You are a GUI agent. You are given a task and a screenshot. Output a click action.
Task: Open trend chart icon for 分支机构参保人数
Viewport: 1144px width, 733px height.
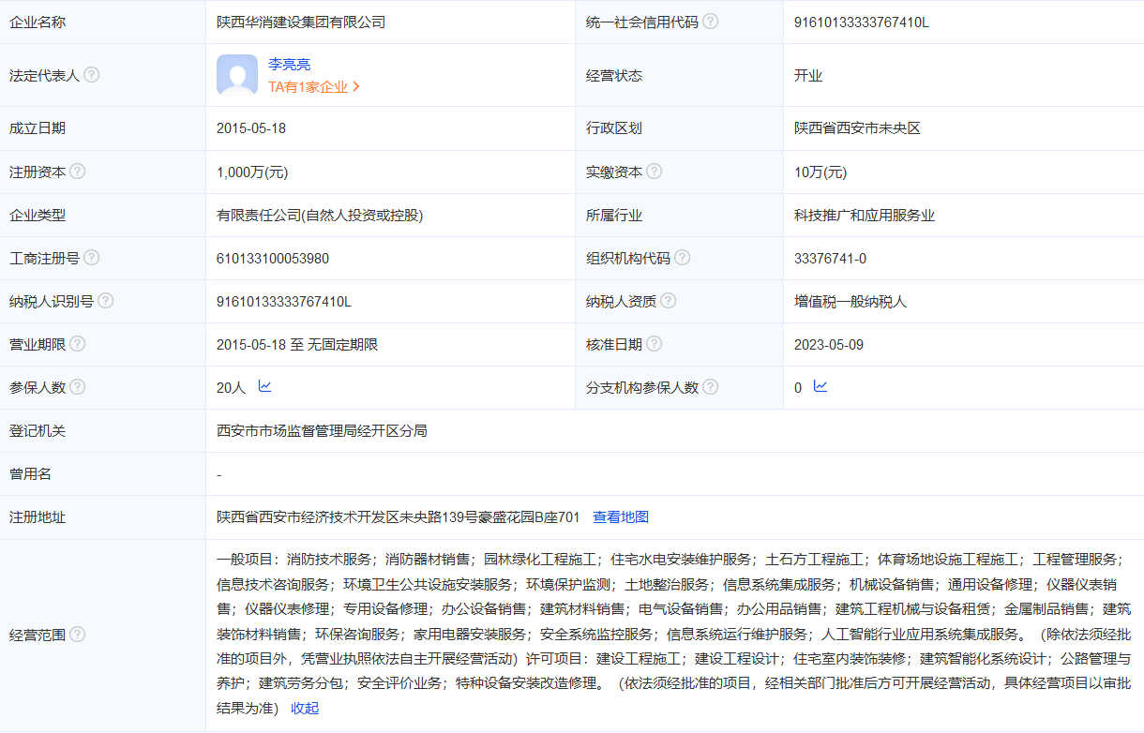[820, 386]
